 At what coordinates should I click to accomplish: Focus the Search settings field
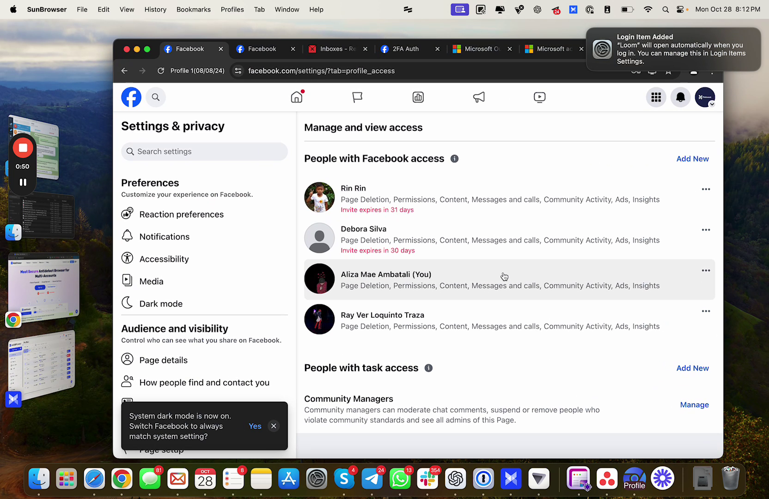click(x=204, y=152)
